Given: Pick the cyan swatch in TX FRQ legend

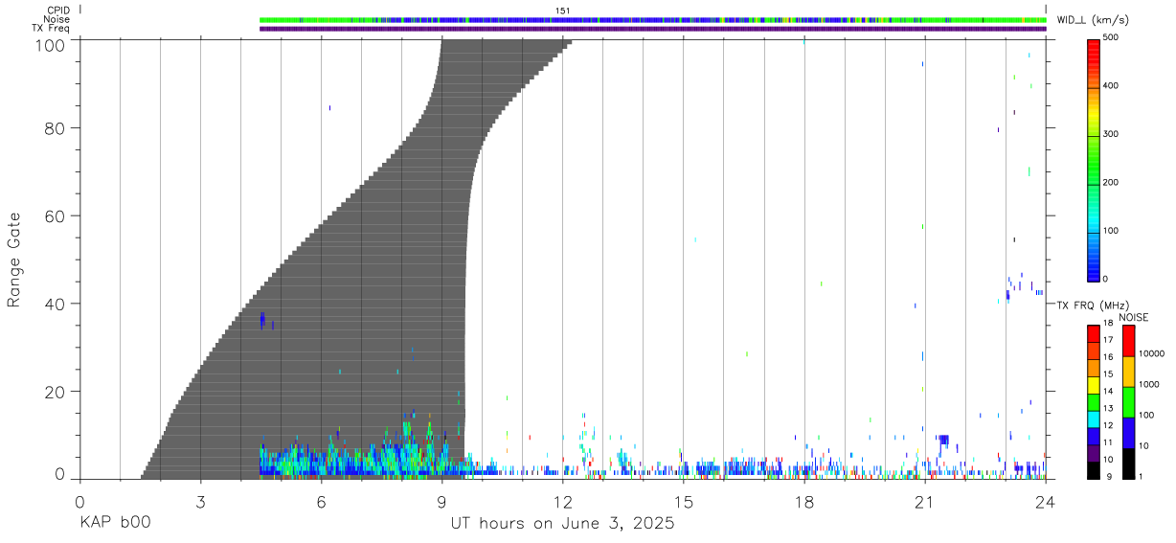Looking at the screenshot, I should (x=1093, y=419).
